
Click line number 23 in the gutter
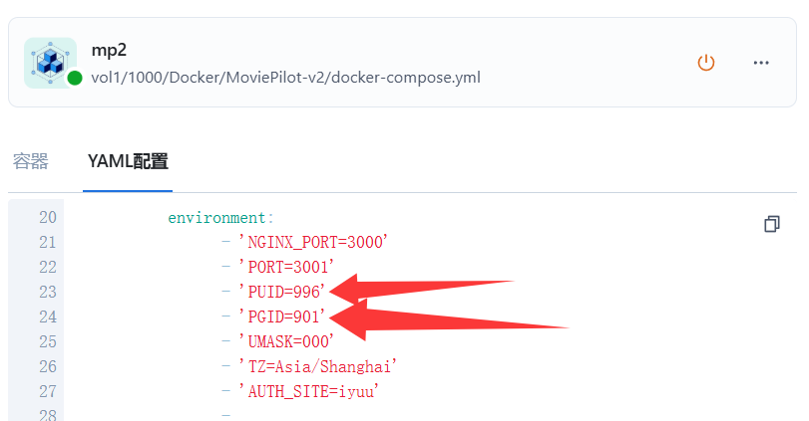click(x=48, y=292)
